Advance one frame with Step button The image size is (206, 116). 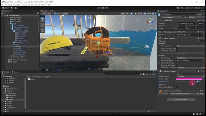[x=107, y=8]
